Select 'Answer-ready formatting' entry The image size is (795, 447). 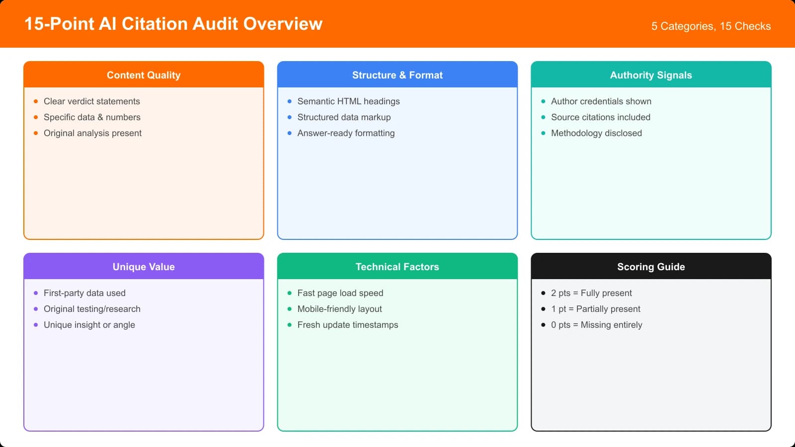346,133
